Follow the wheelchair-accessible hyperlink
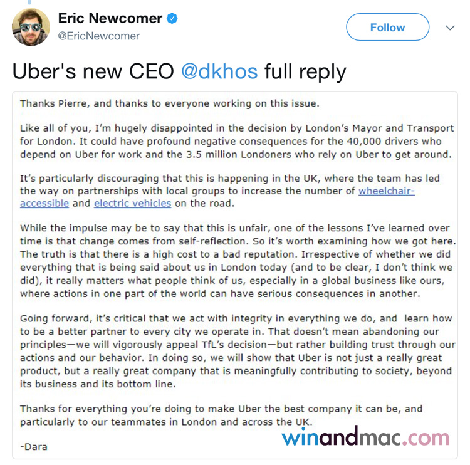The height and width of the screenshot is (465, 470). [387, 191]
